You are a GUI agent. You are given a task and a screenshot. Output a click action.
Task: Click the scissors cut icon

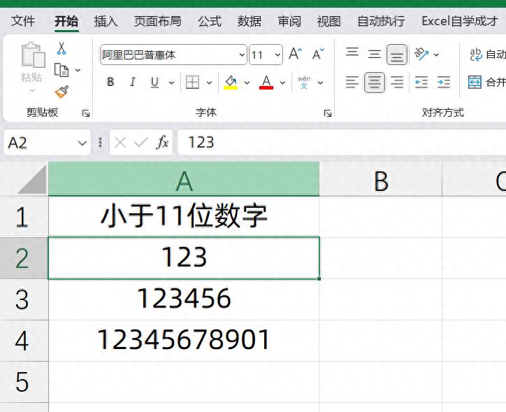click(x=62, y=48)
